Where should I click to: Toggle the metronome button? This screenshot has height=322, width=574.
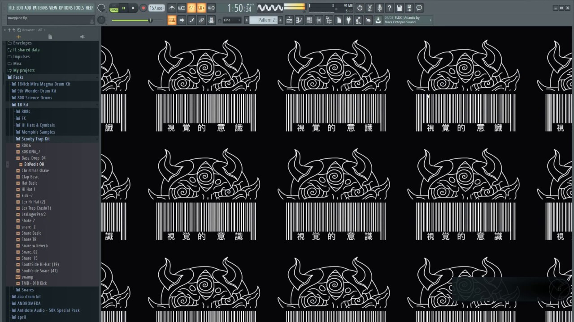tap(172, 8)
